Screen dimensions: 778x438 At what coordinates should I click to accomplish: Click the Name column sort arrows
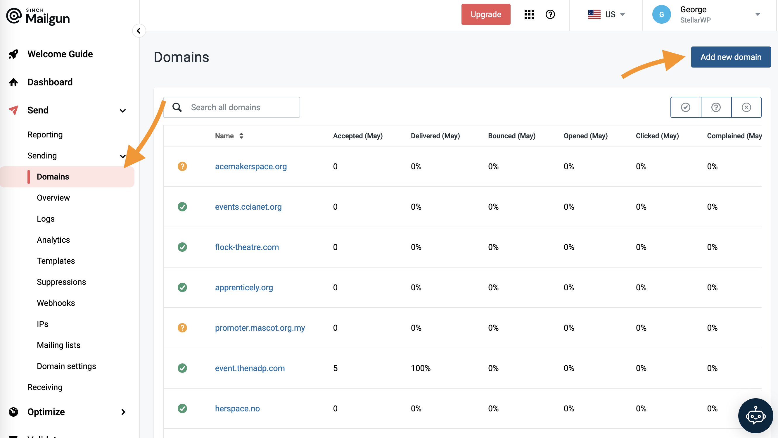click(241, 136)
